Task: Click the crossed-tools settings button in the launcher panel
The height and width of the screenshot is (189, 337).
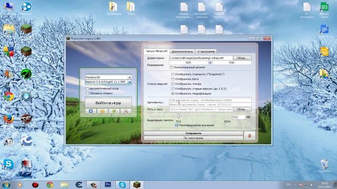Action: (126, 111)
